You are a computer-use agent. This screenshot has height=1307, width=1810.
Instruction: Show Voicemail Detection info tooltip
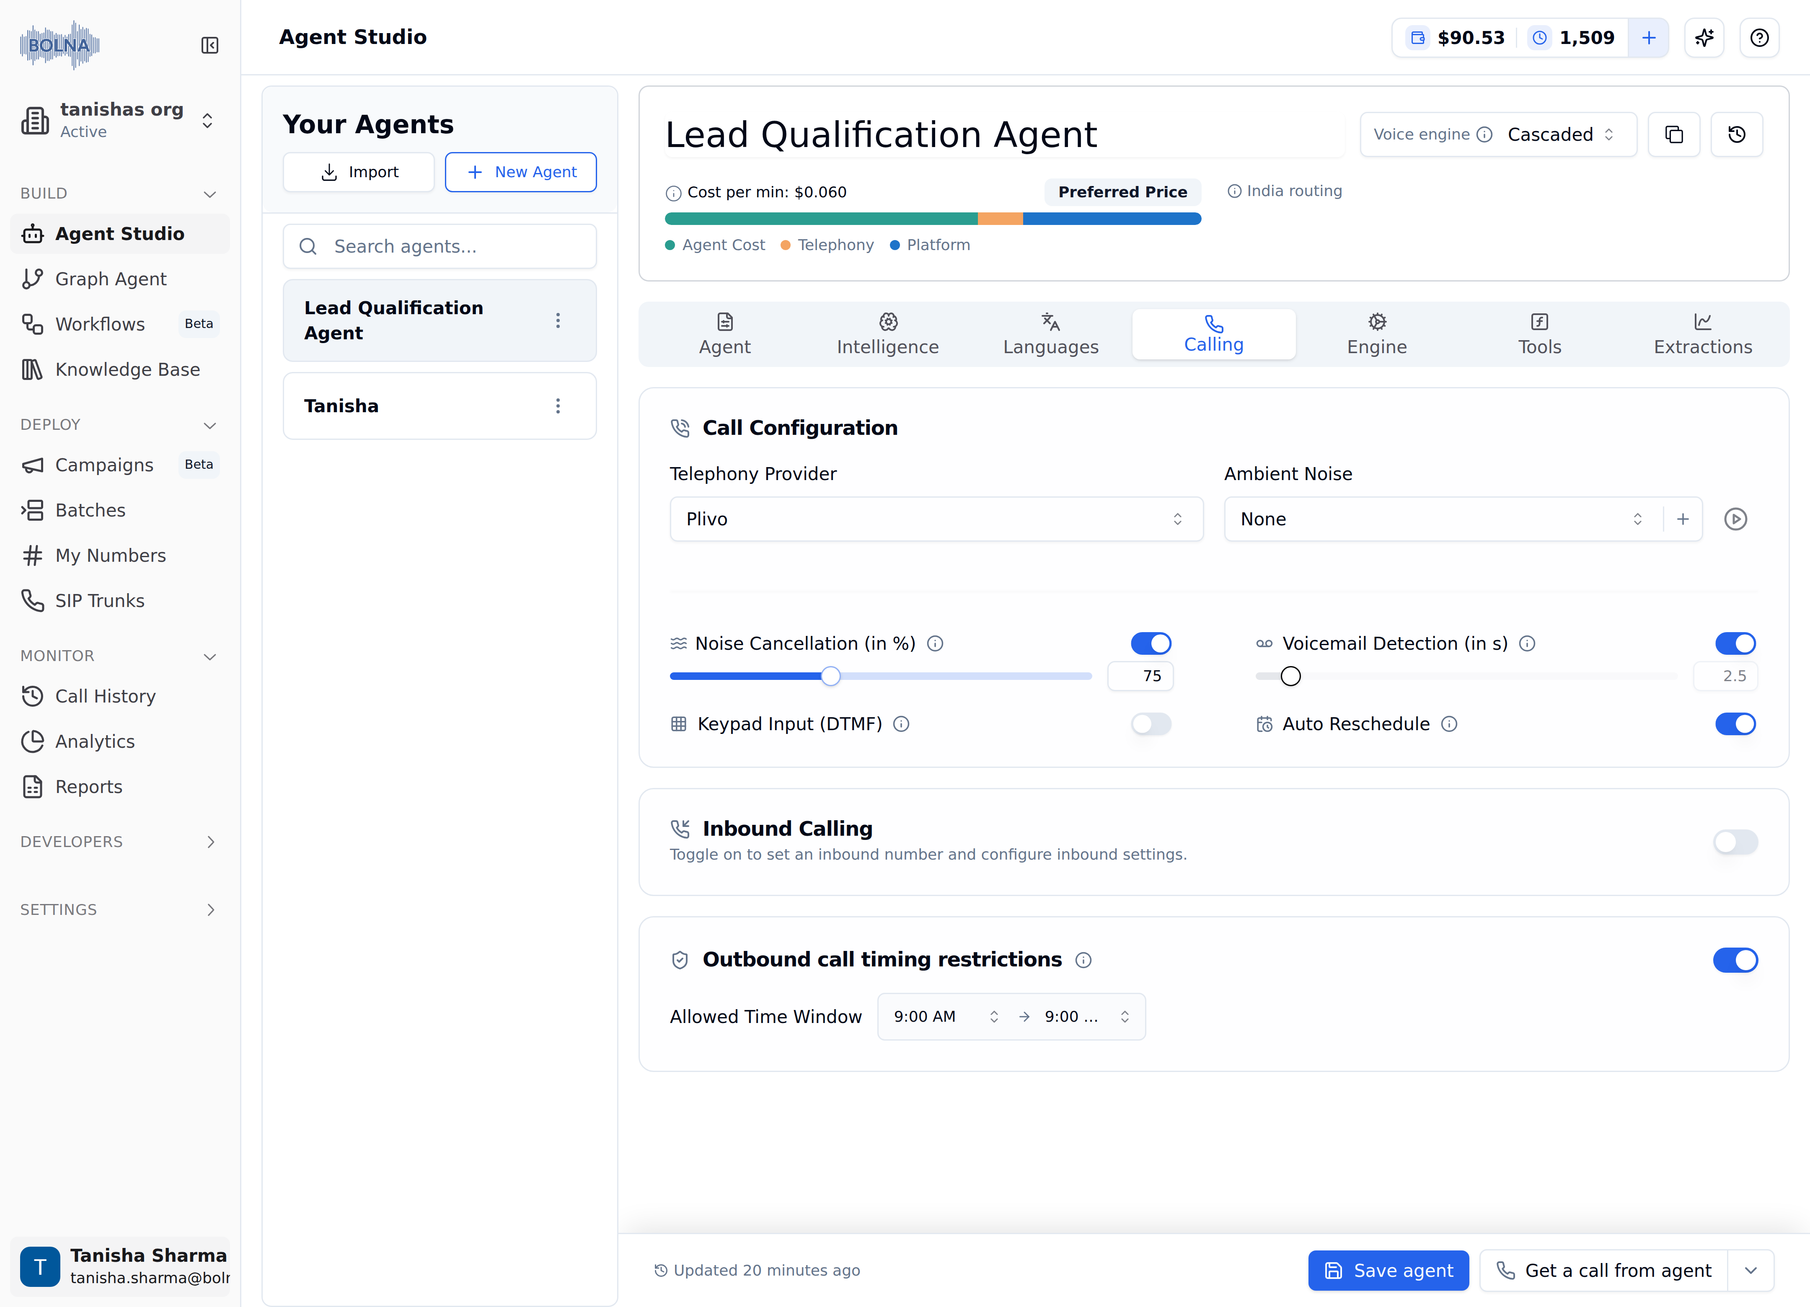click(1527, 644)
